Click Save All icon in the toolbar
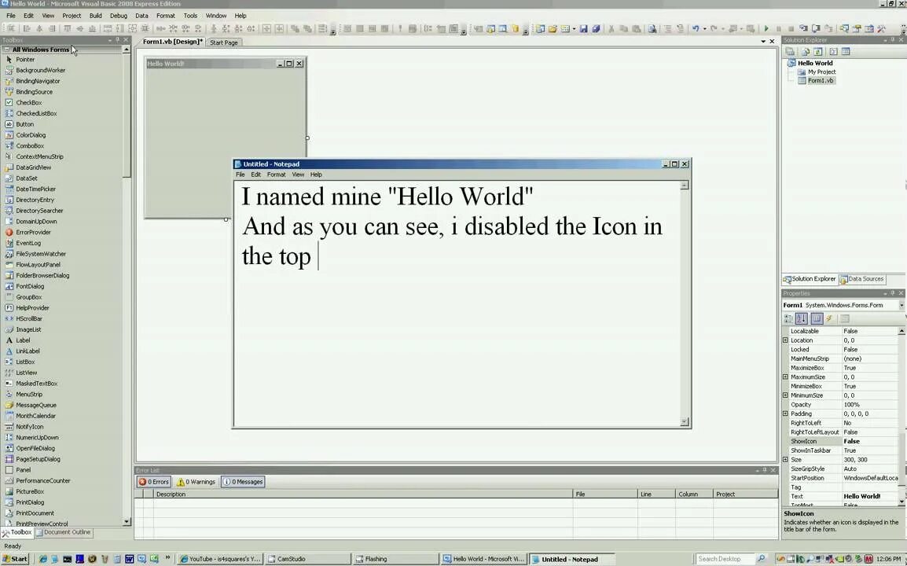The width and height of the screenshot is (907, 566). click(x=596, y=28)
